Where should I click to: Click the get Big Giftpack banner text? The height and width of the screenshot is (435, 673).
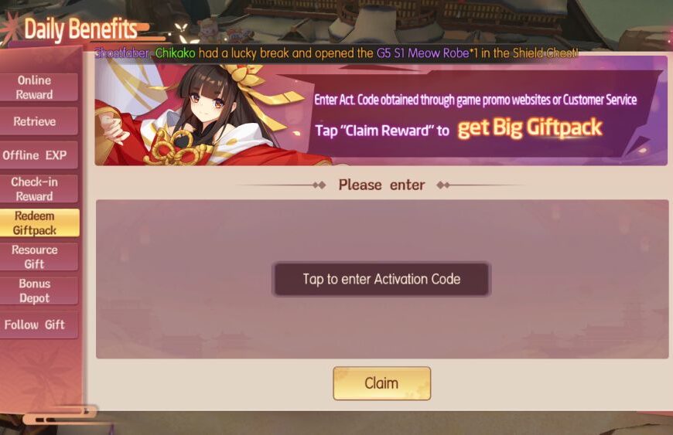530,127
